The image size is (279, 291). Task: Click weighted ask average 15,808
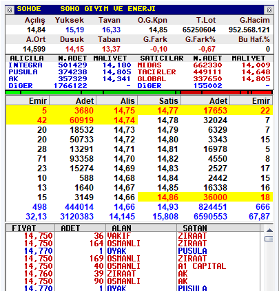165,217
